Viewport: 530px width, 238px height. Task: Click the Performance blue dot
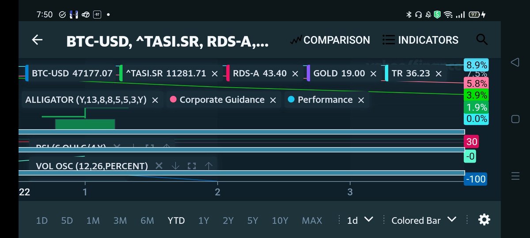click(291, 100)
